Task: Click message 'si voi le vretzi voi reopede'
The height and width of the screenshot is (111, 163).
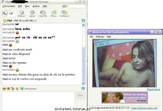Action: [x=28, y=79]
